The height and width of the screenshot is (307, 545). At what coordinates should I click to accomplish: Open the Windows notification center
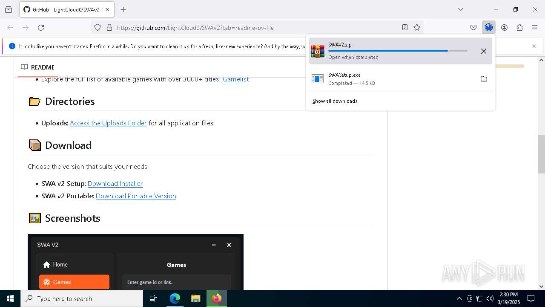(x=531, y=298)
